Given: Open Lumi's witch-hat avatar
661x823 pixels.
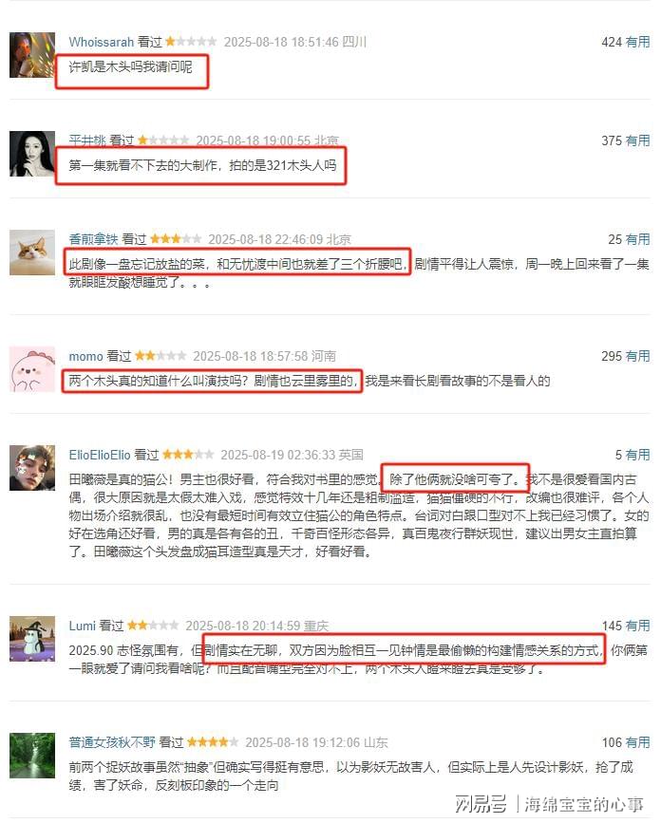Looking at the screenshot, I should coord(32,639).
